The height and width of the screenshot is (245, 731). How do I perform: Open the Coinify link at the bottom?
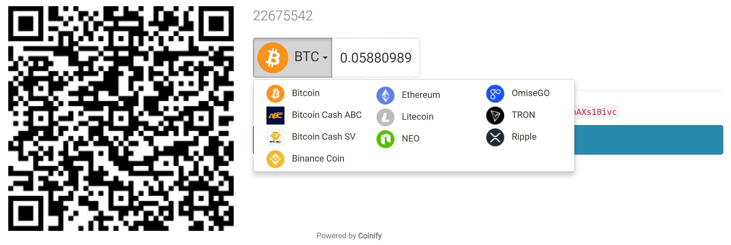pyautogui.click(x=370, y=235)
